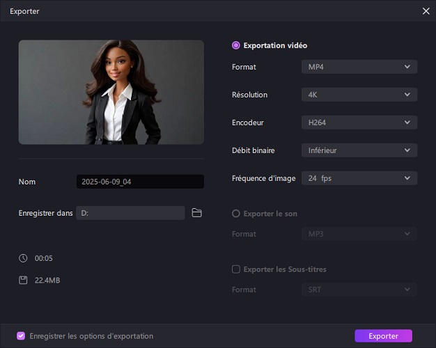This screenshot has height=348, width=436.
Task: Select the Exportation vidéo radio button
Action: 236,45
